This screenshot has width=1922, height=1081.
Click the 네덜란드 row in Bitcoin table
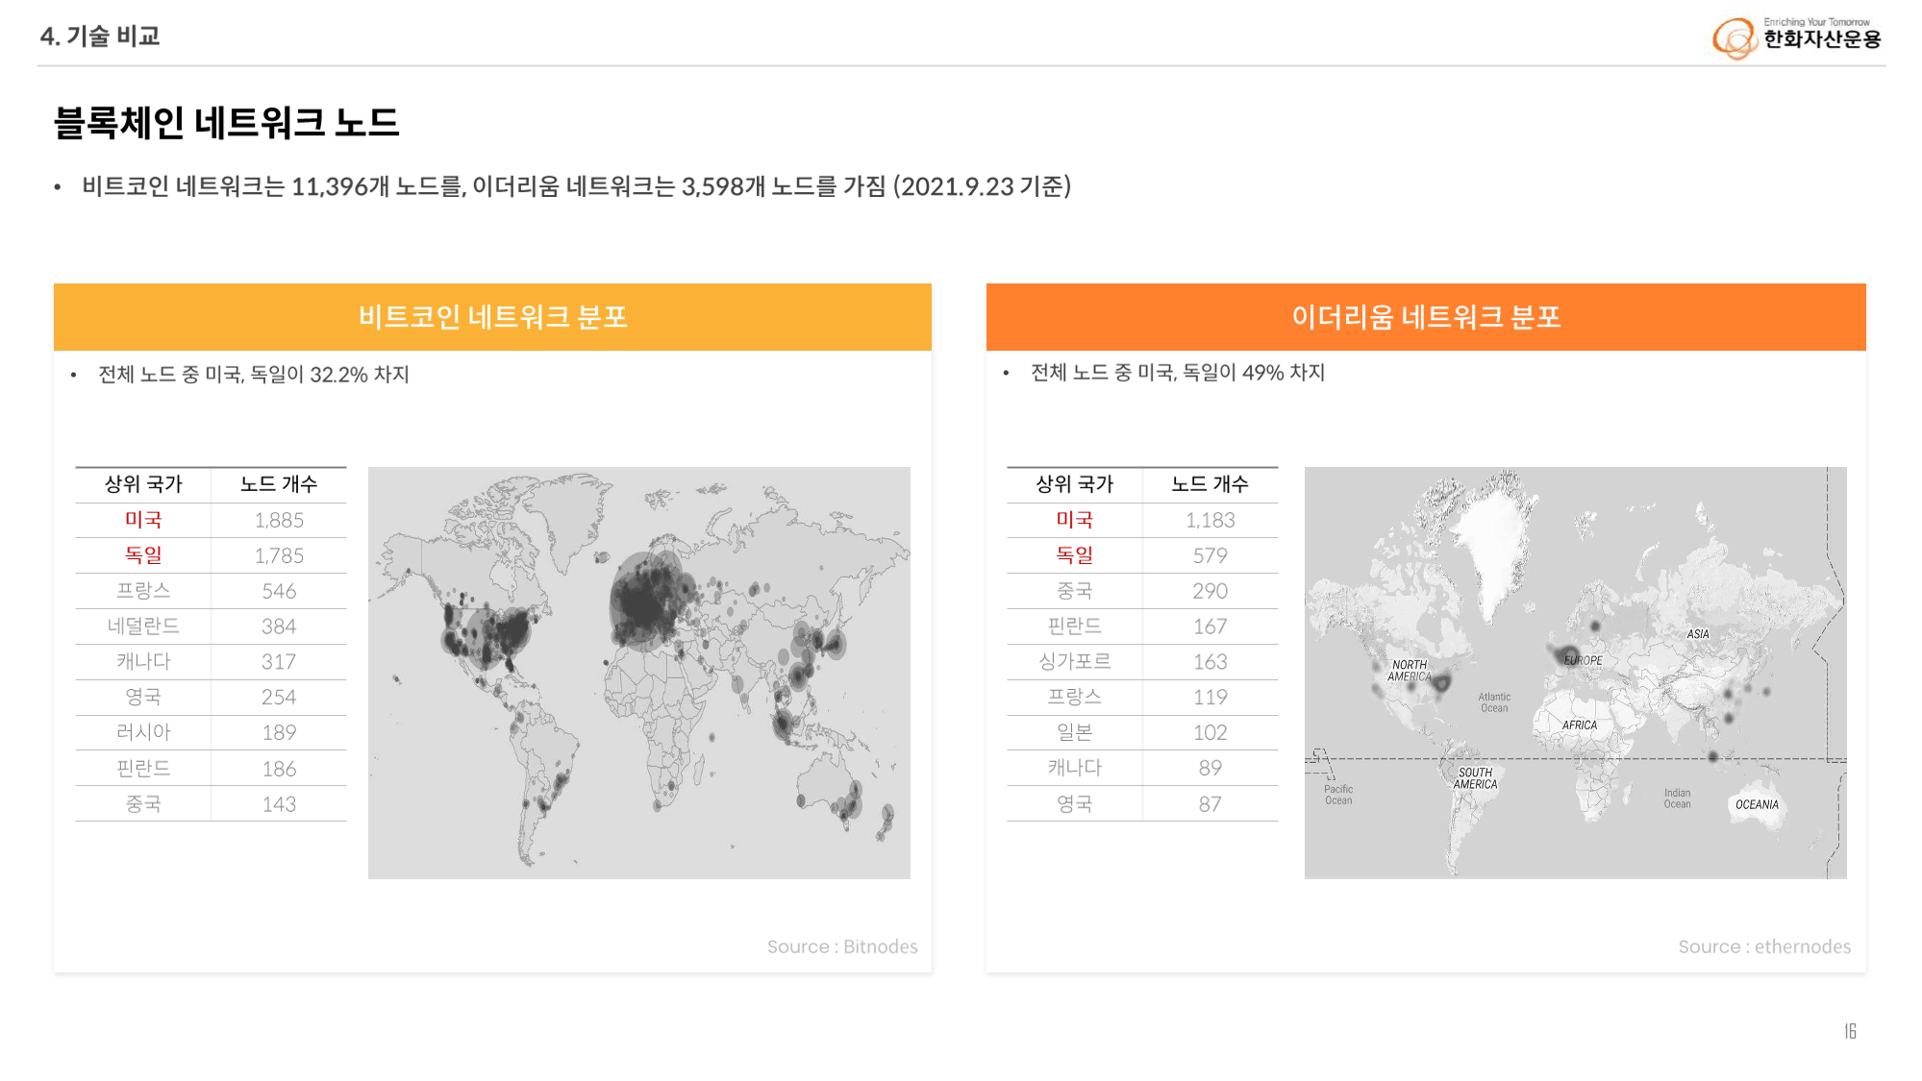(143, 626)
